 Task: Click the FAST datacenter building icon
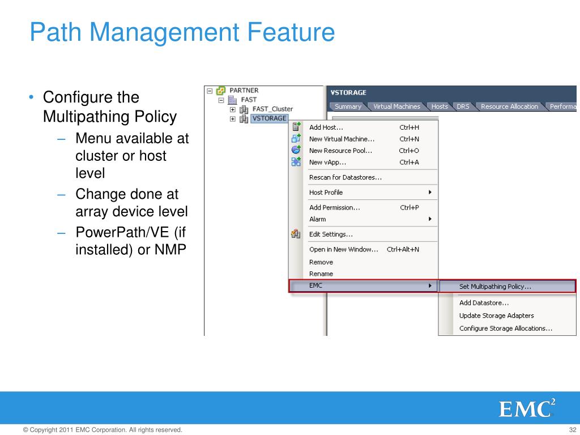pyautogui.click(x=232, y=100)
